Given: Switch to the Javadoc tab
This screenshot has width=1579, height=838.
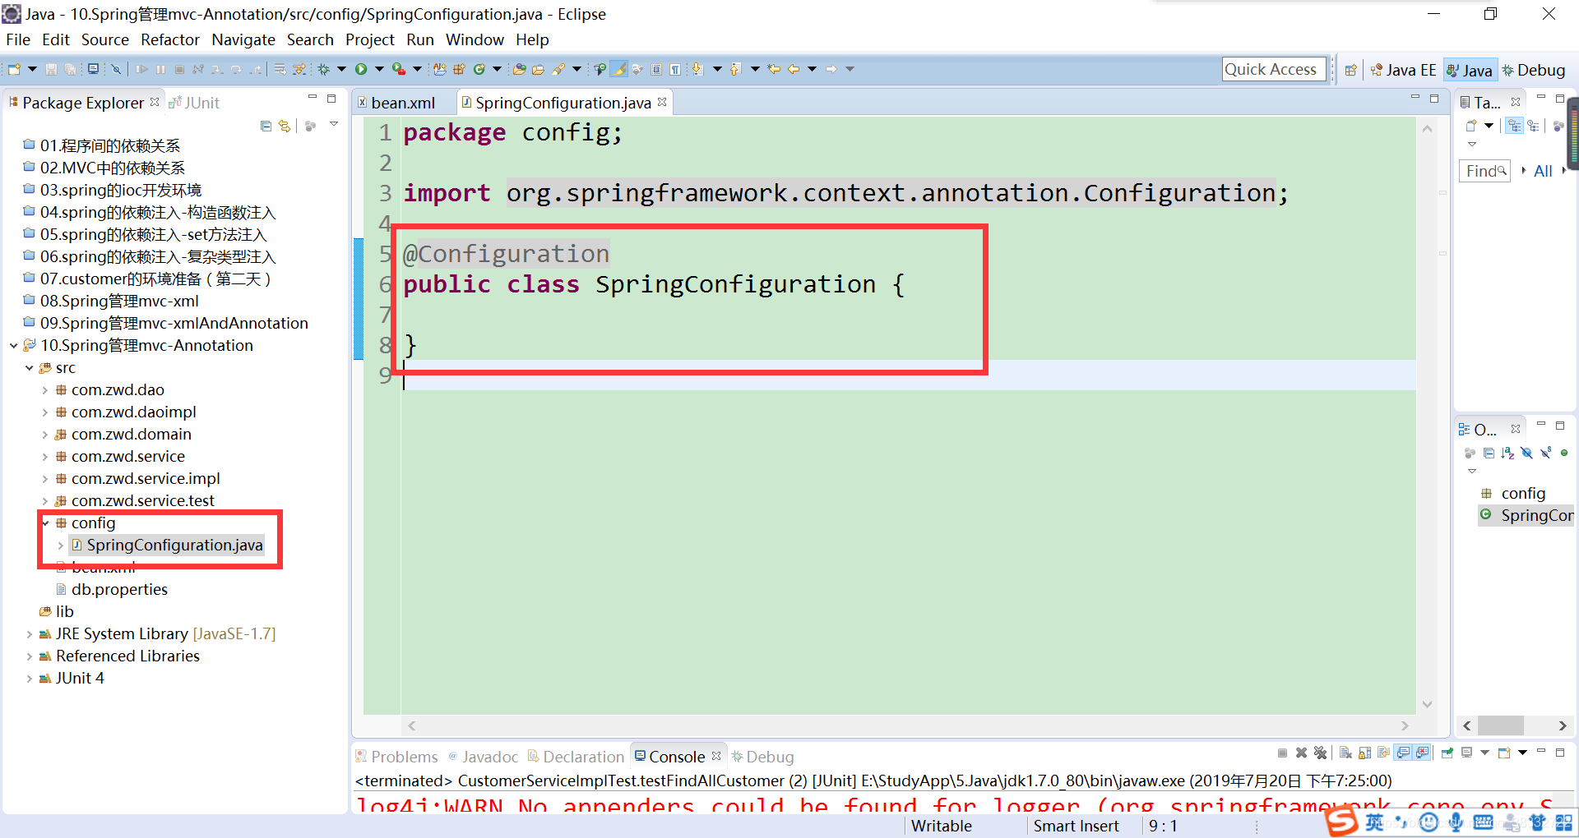Looking at the screenshot, I should [x=484, y=757].
